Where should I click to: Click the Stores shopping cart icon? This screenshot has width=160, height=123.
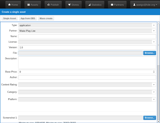(x=69, y=5)
